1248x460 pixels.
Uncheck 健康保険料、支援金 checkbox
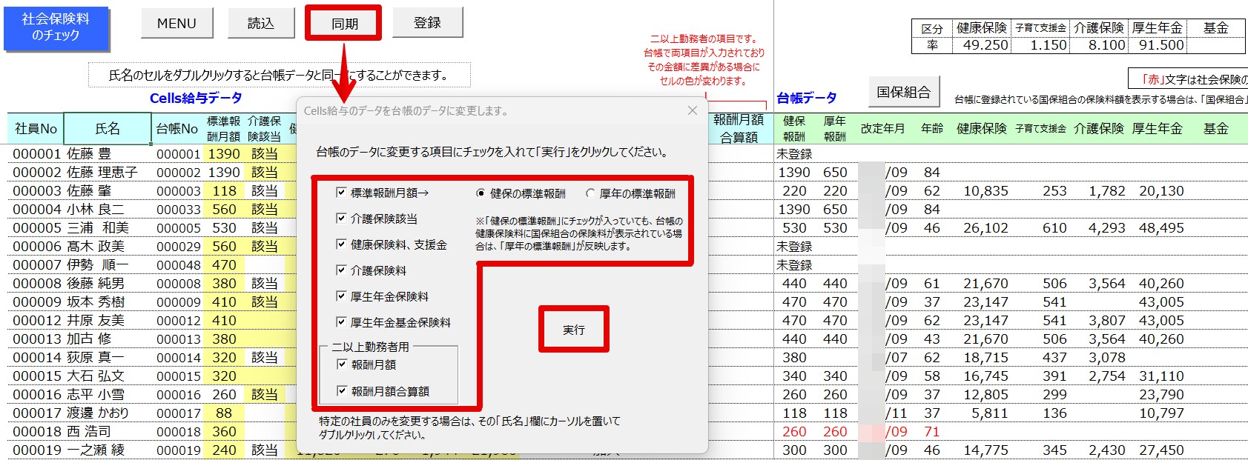(x=341, y=244)
